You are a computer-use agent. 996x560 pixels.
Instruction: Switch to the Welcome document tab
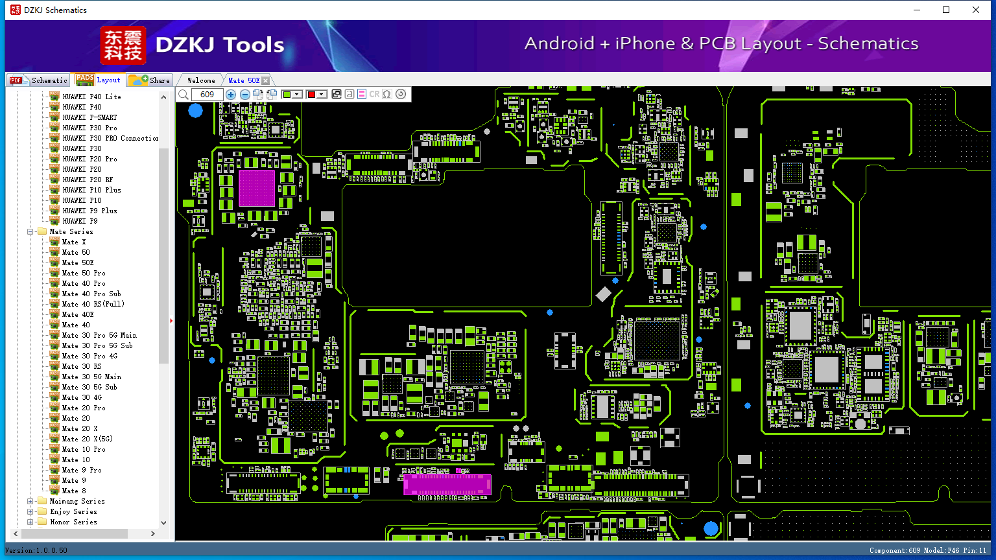pos(201,80)
